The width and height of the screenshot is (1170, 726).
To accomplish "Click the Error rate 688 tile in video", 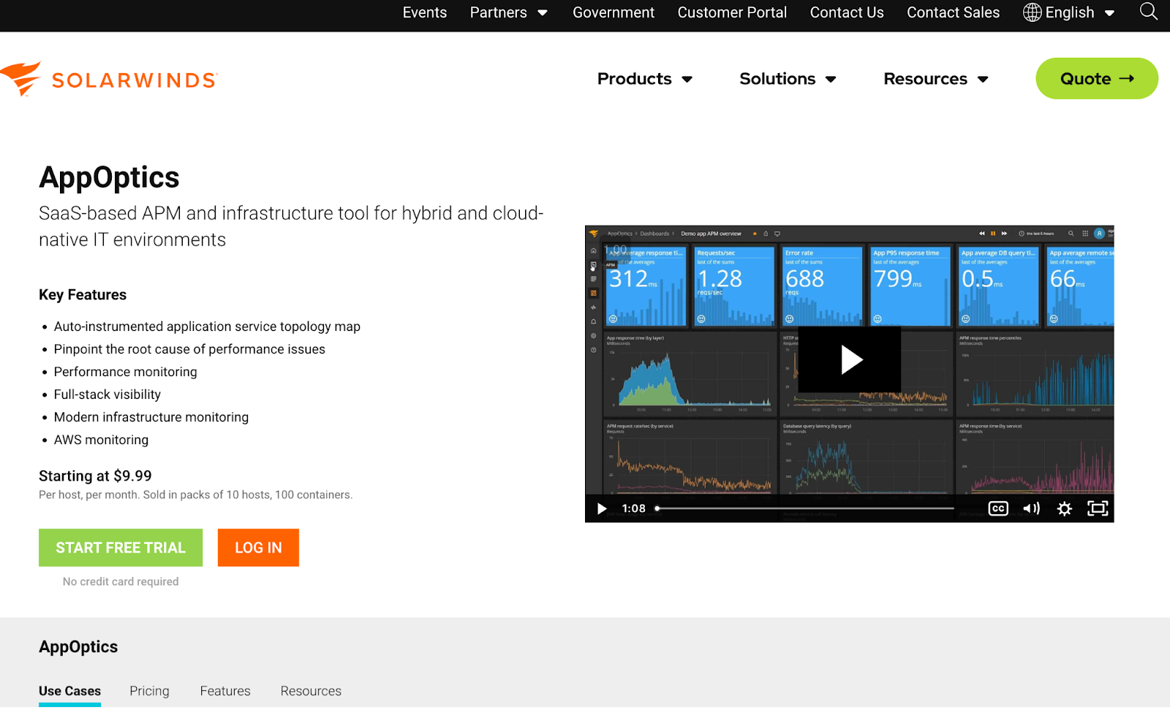I will 822,286.
